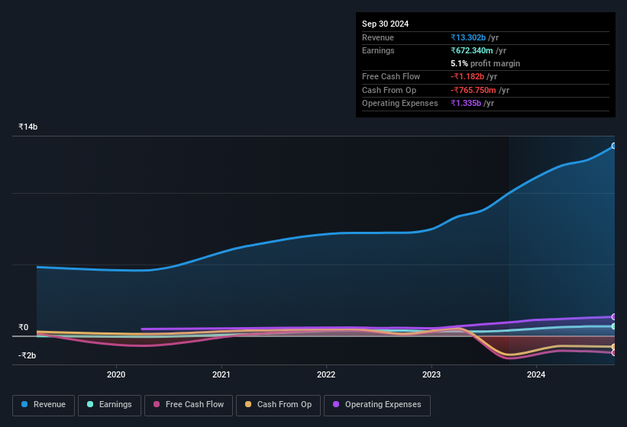Toggle the Cash From Op legend button

click(x=278, y=405)
